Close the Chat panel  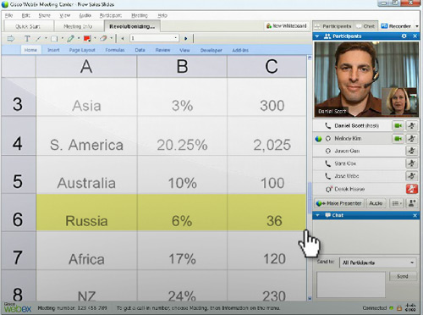(x=415, y=215)
